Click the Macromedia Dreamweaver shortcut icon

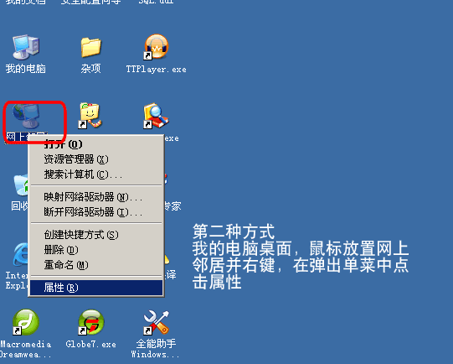(x=26, y=322)
